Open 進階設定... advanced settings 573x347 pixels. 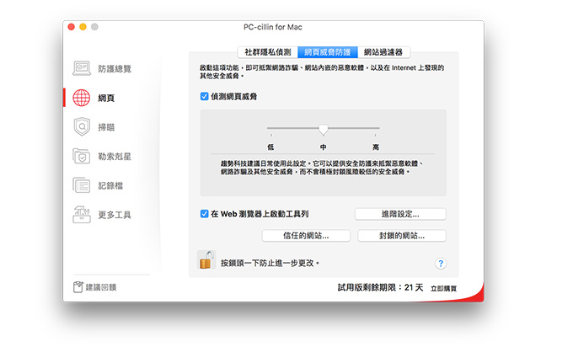400,214
